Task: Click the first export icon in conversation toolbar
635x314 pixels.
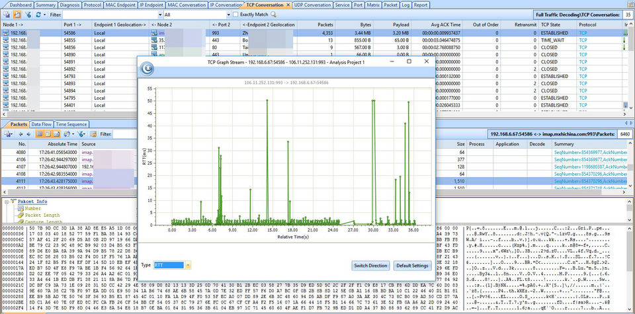Action: 7,14
